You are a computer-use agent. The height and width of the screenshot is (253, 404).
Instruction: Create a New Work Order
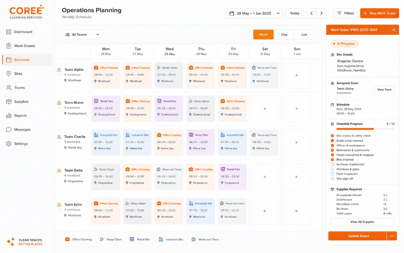point(380,13)
